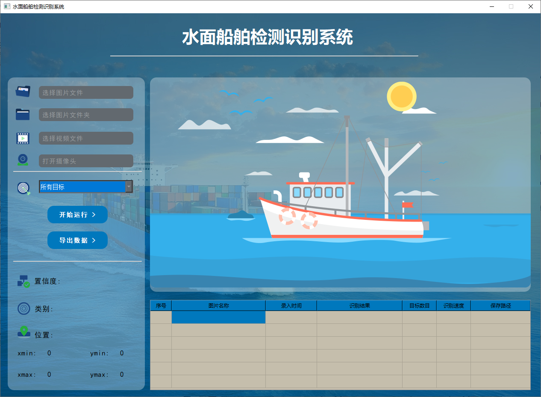Click the 图片名称 table header
This screenshot has height=397, width=541.
[218, 305]
